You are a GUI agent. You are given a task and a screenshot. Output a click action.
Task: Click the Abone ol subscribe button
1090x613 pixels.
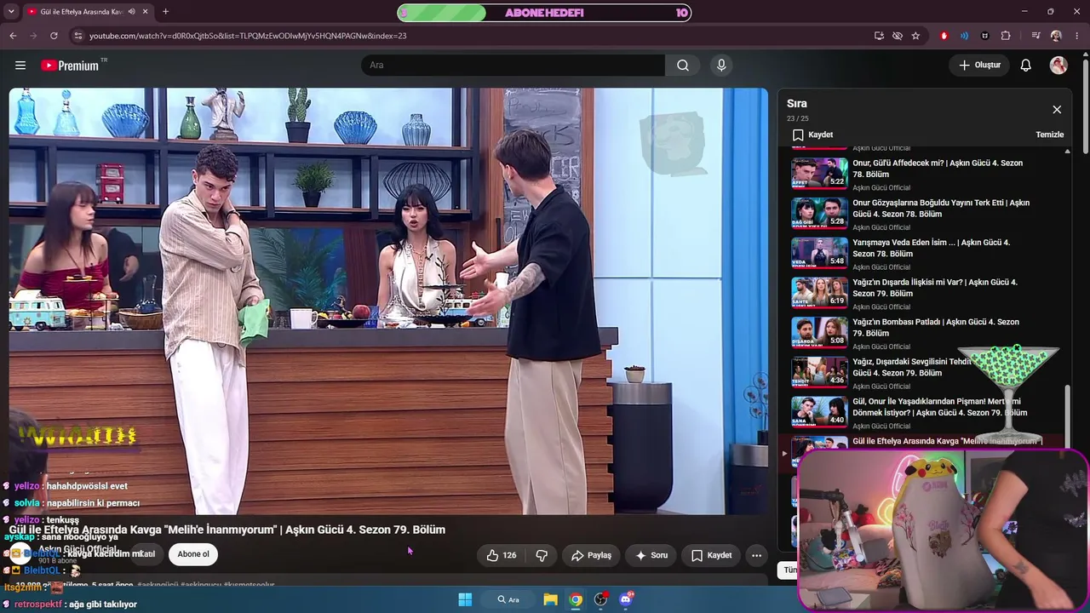click(x=193, y=554)
